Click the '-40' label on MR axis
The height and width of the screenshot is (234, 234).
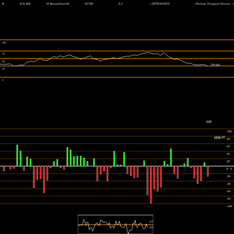click(x=228, y=184)
